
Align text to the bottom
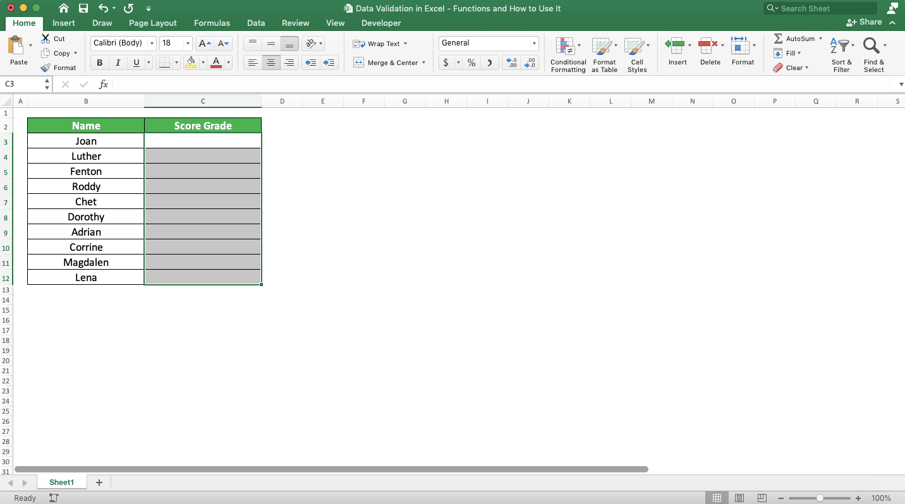pos(289,44)
